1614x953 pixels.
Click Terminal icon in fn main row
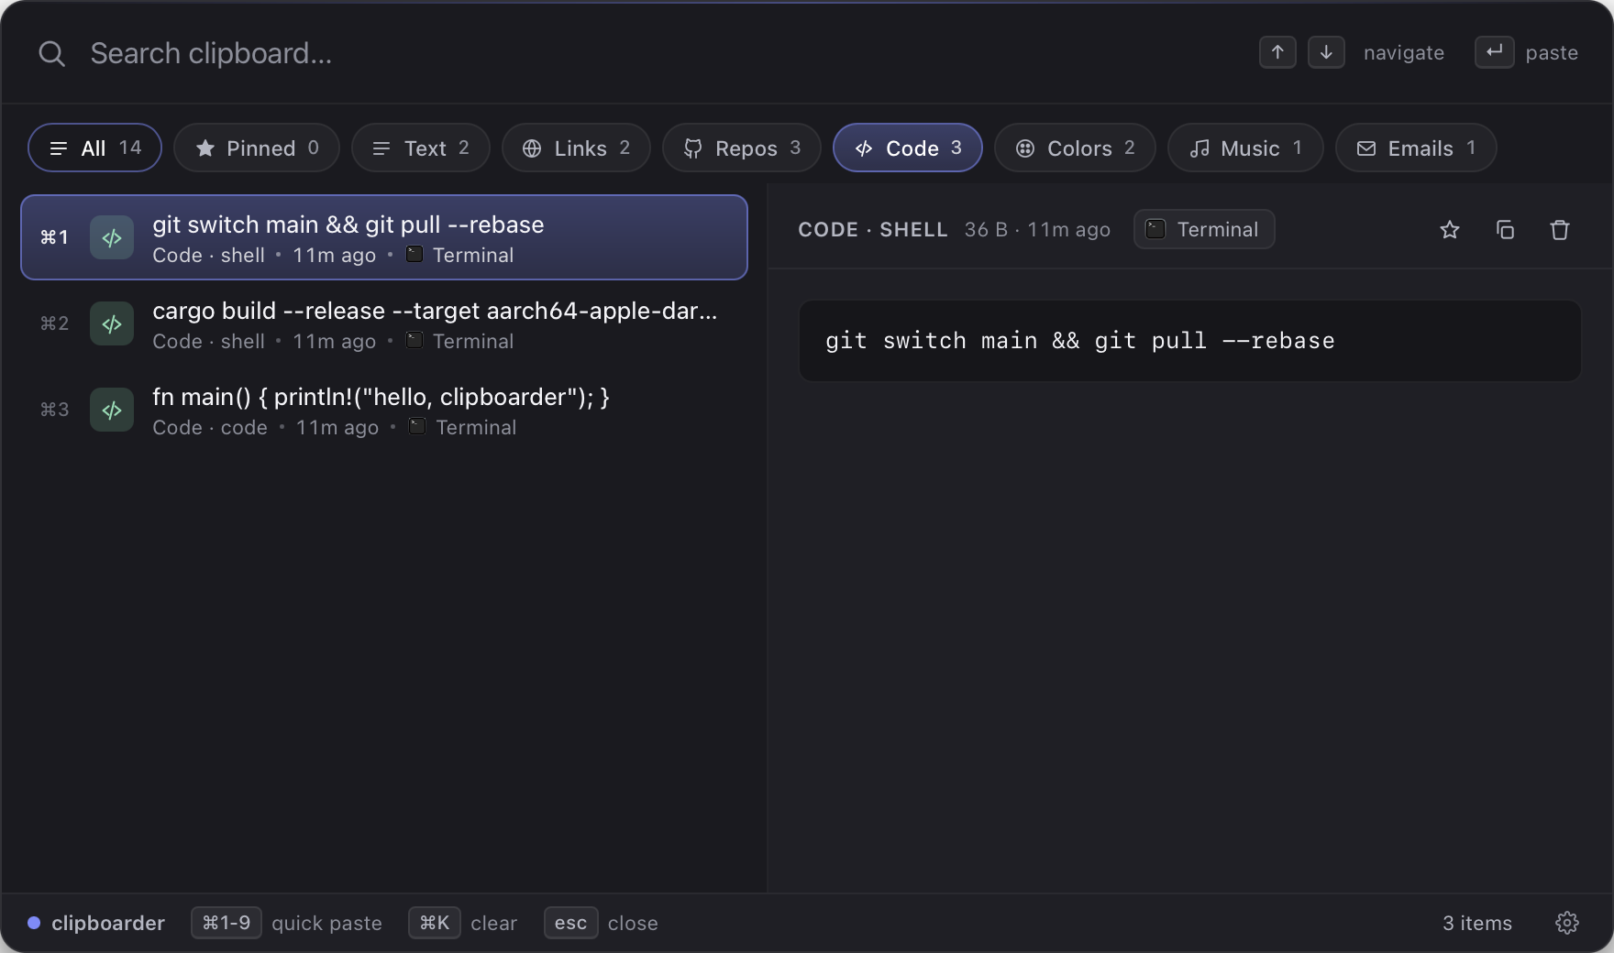(x=417, y=427)
